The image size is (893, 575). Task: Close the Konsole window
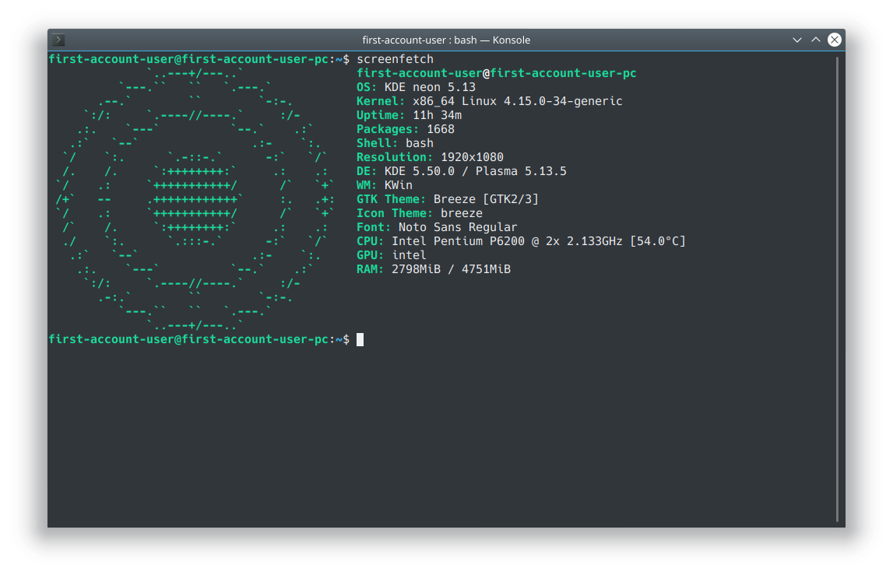pos(835,40)
